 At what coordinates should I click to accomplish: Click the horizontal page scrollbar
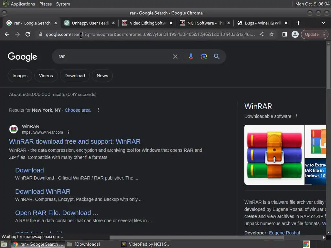197,237
